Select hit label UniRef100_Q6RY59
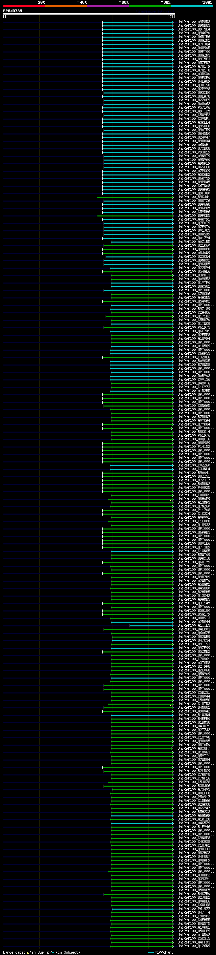Screen dimensions: 216x955 click(x=193, y=178)
